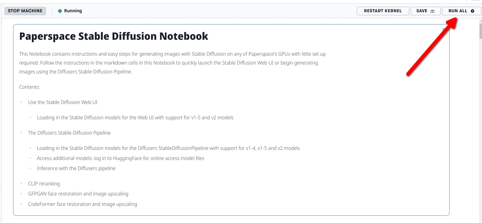Click the GFPGAN face restoration item
This screenshot has height=223, width=482.
tap(78, 194)
